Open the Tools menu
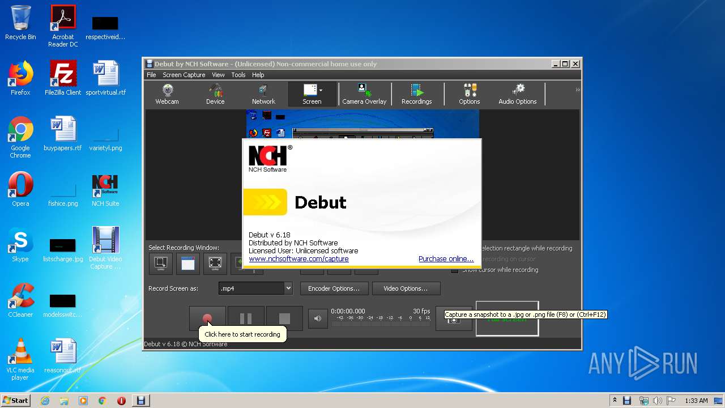The image size is (725, 408). coord(238,75)
